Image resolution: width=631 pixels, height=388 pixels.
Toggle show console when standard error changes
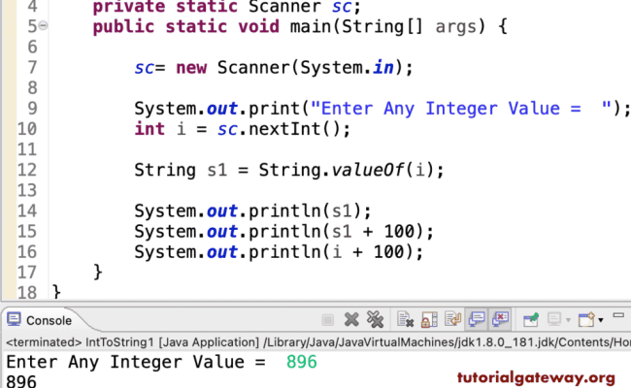500,320
